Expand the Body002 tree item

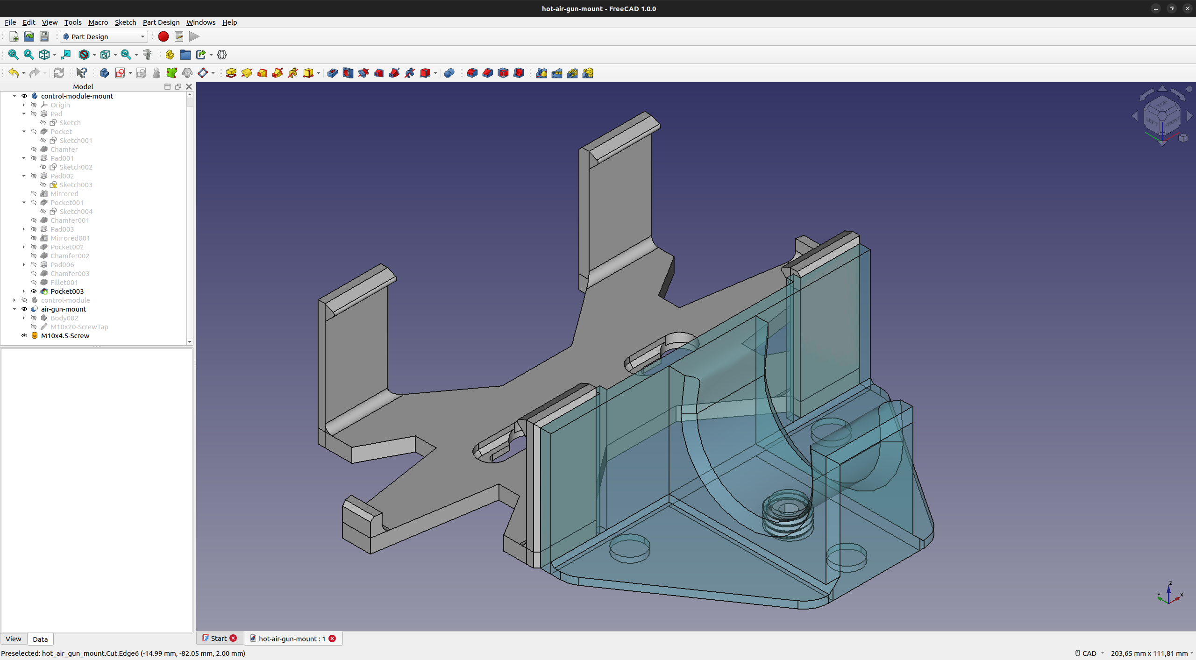click(x=24, y=318)
